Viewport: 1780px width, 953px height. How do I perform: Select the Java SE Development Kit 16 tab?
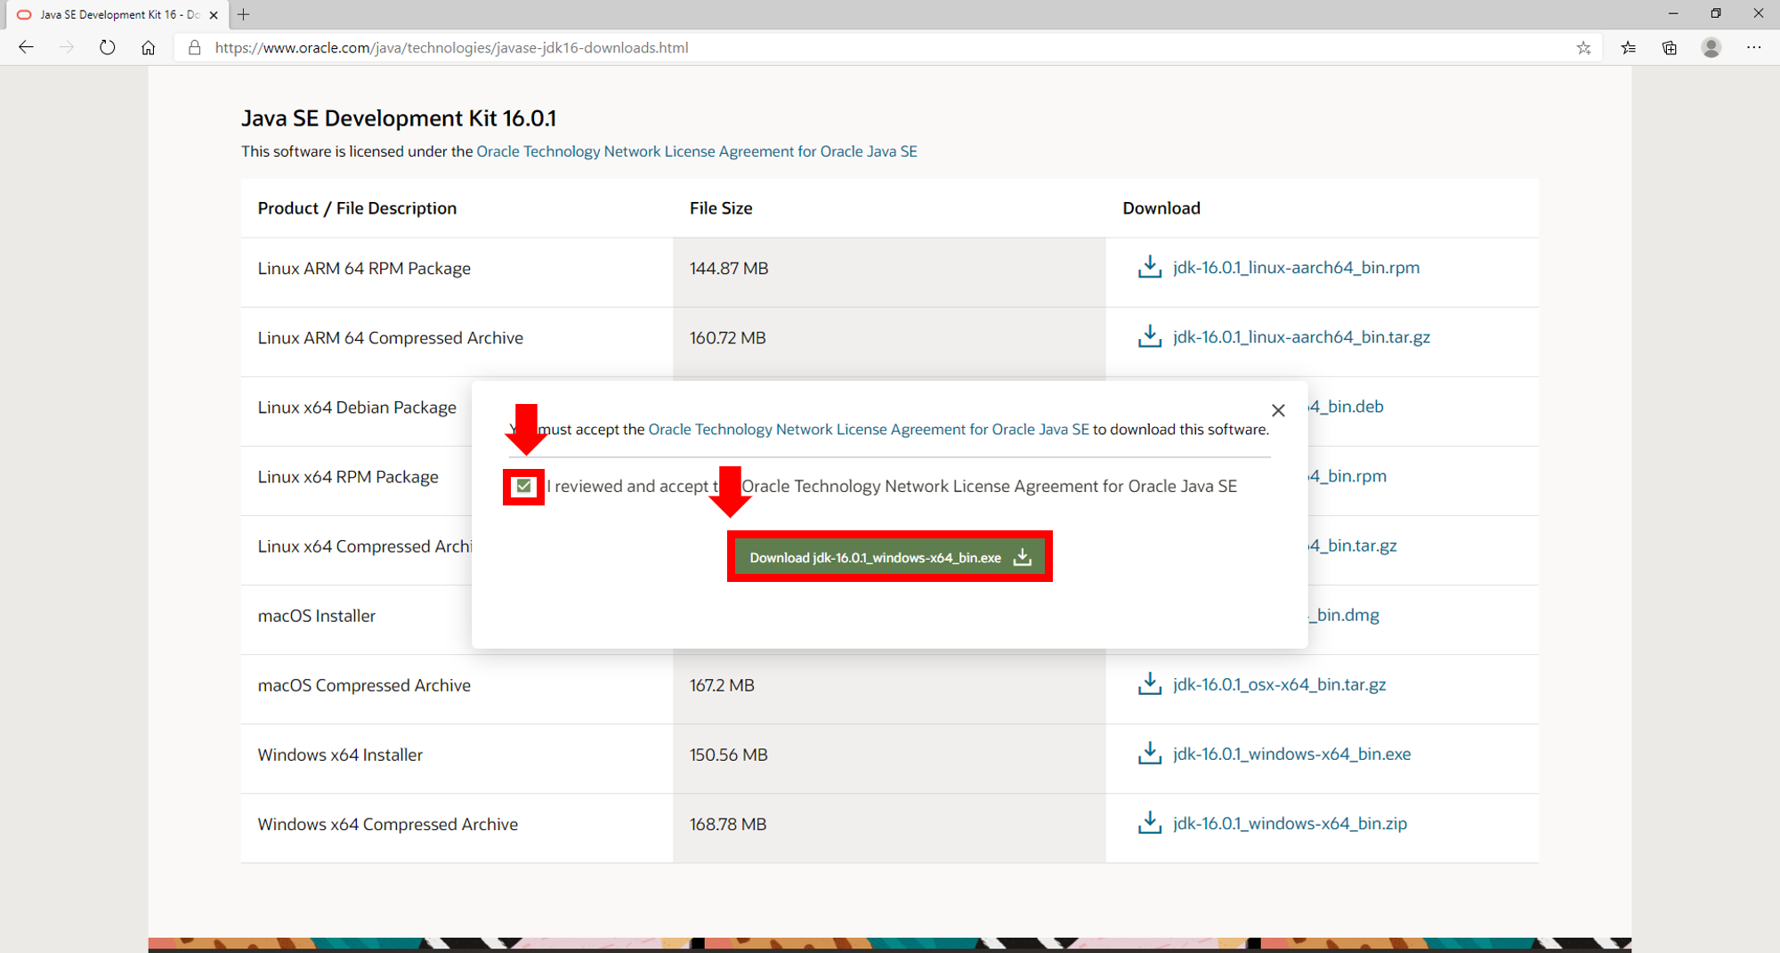pyautogui.click(x=116, y=15)
